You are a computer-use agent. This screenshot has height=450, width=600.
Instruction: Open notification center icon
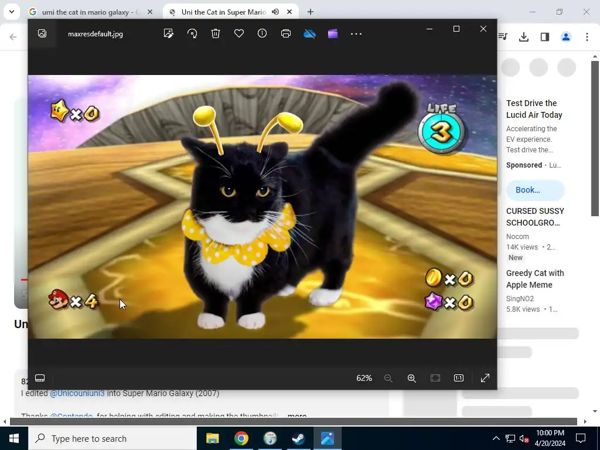click(581, 438)
